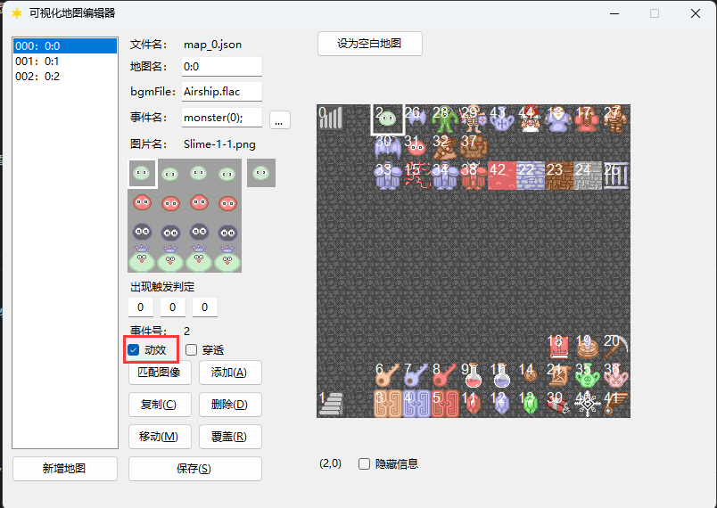Focus the 地图名 map name field

point(222,67)
